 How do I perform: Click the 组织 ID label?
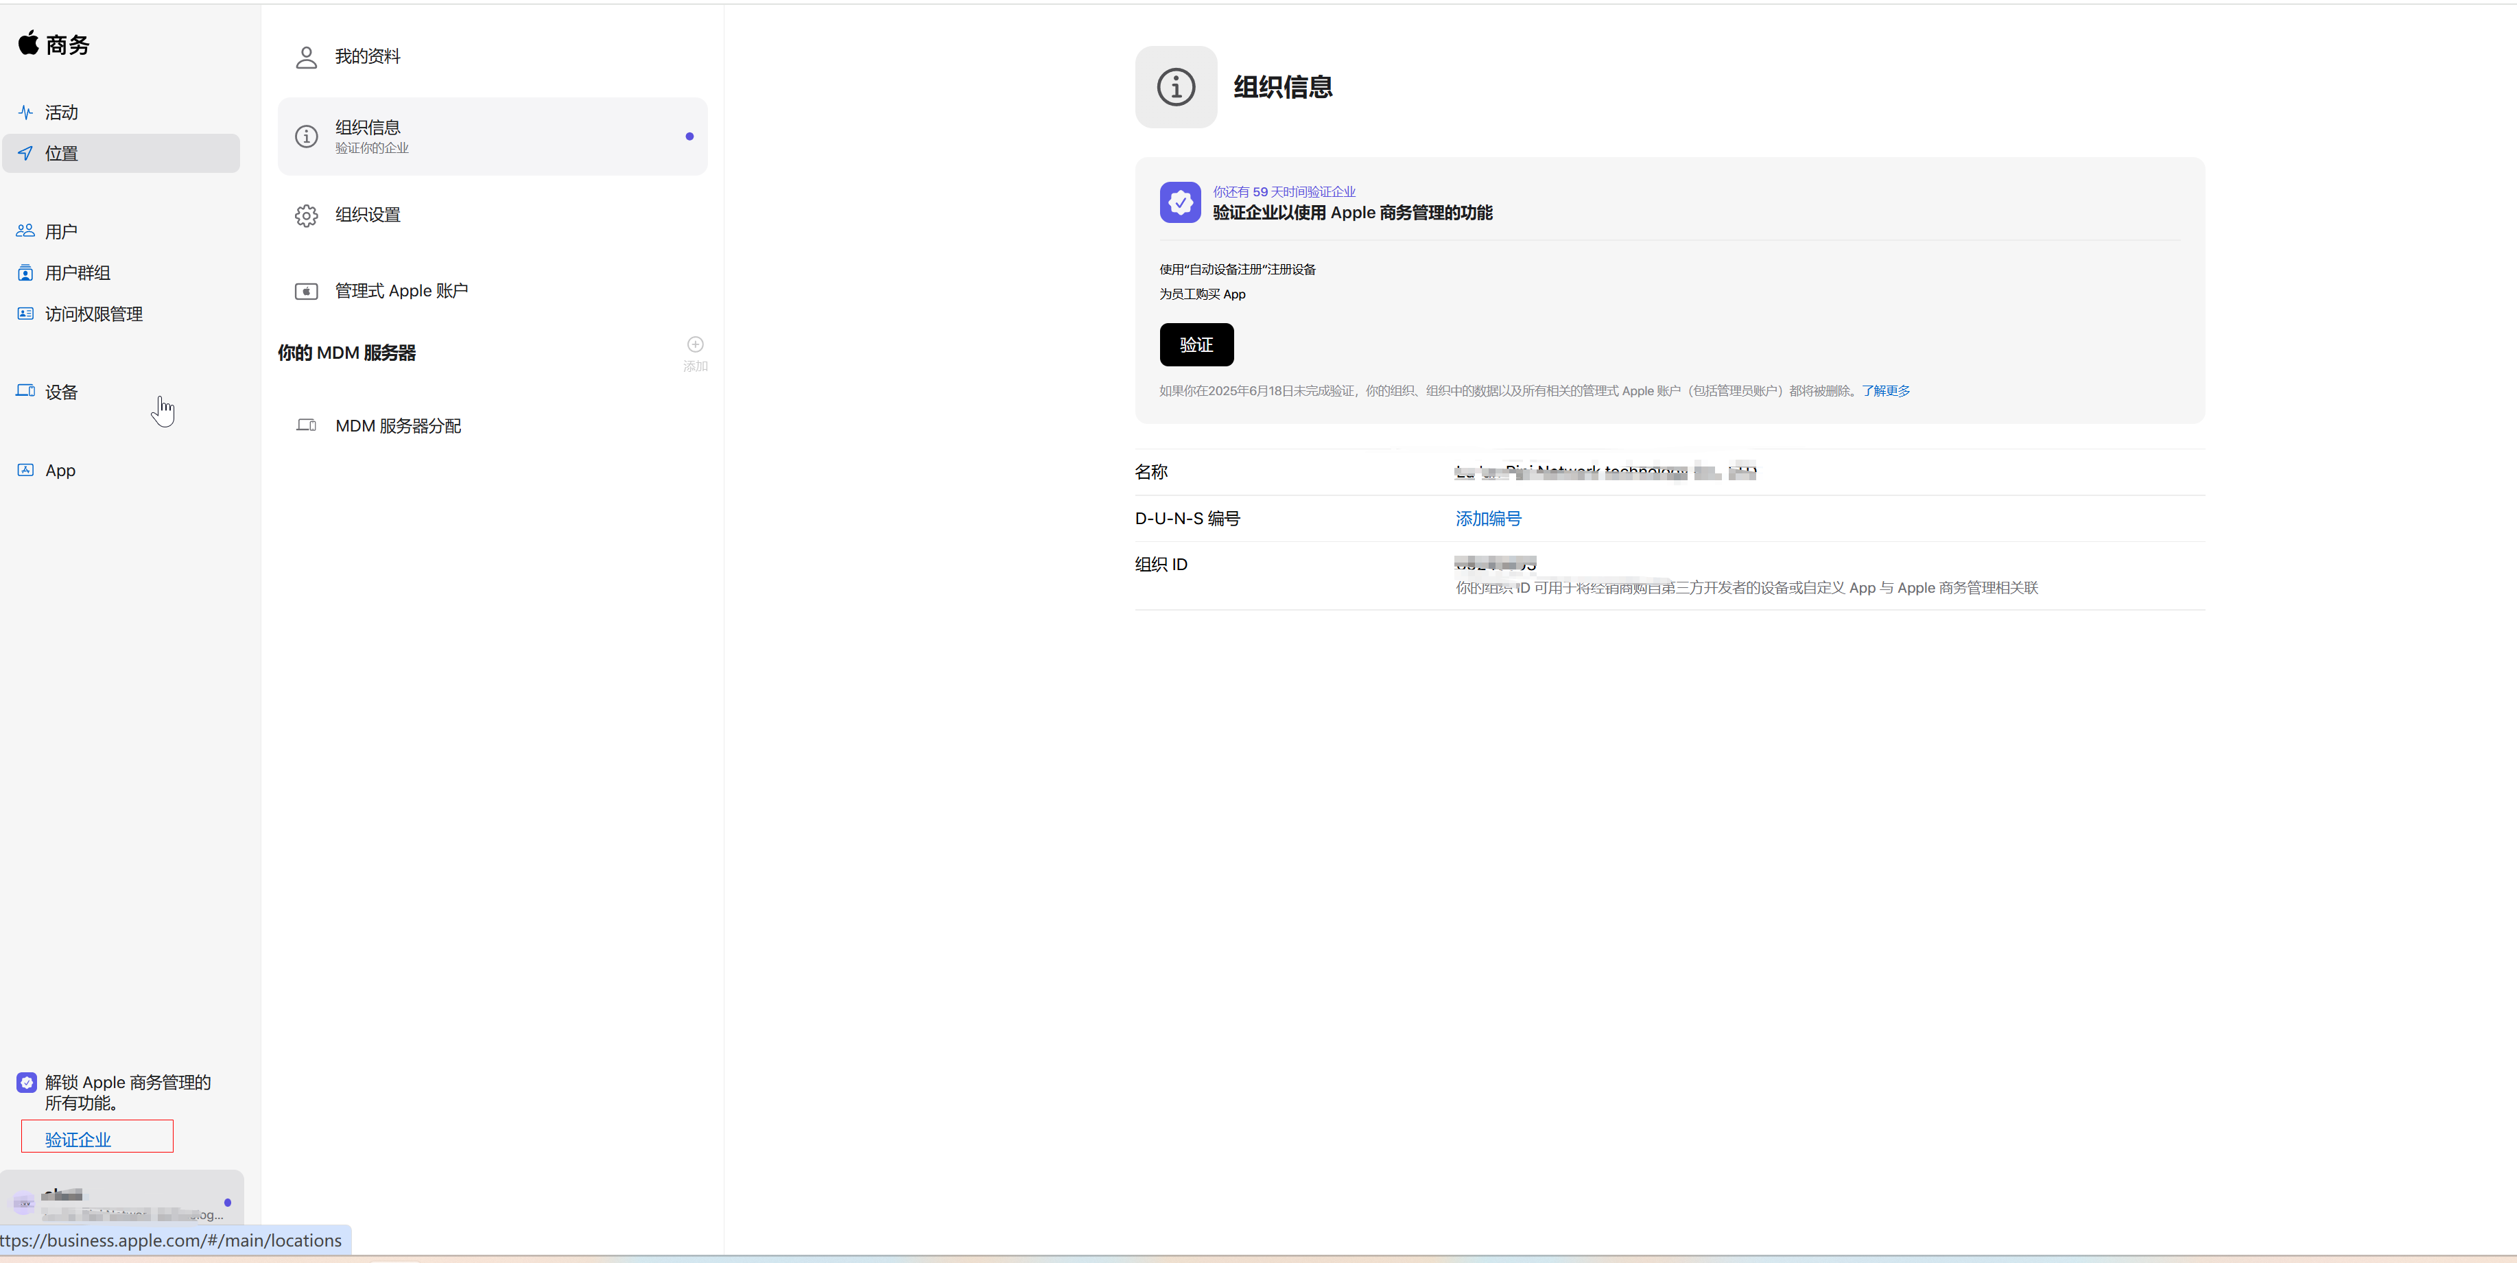coord(1161,565)
